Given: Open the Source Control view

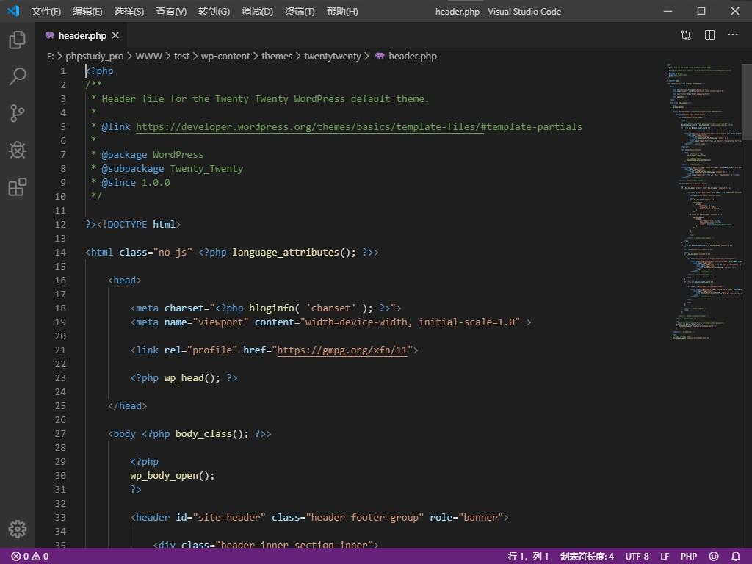Looking at the screenshot, I should coord(16,113).
